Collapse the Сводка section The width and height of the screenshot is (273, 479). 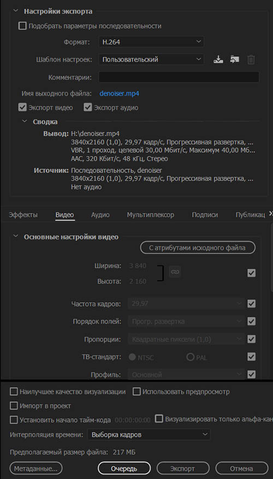point(25,122)
